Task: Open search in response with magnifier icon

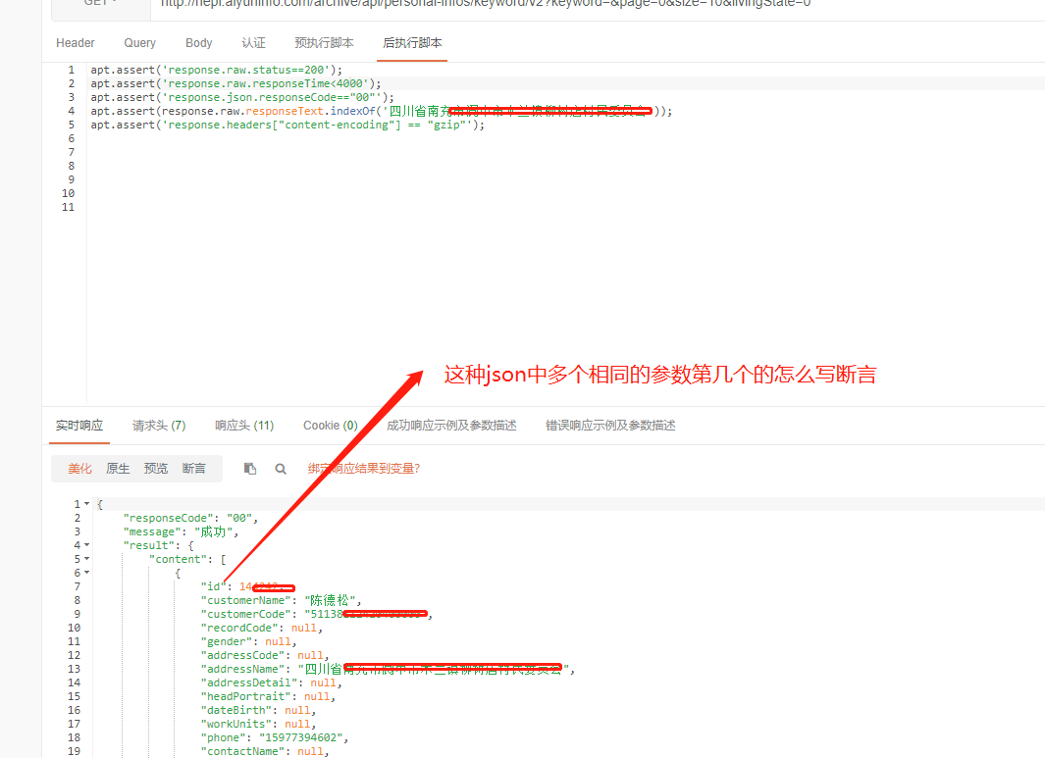Action: click(x=281, y=469)
